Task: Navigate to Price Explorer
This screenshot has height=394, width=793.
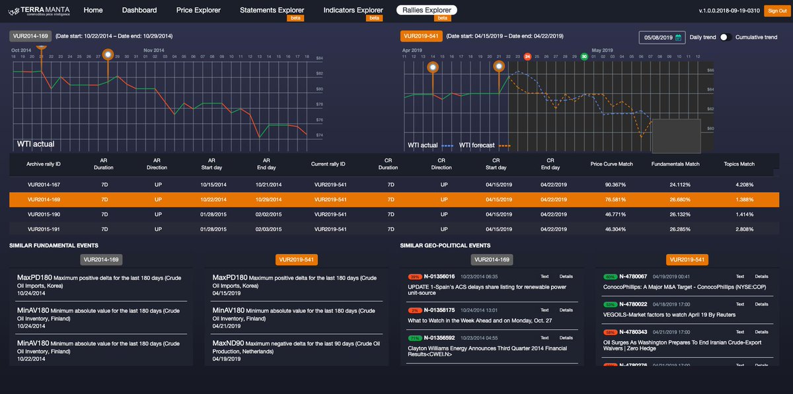Action: 198,11
